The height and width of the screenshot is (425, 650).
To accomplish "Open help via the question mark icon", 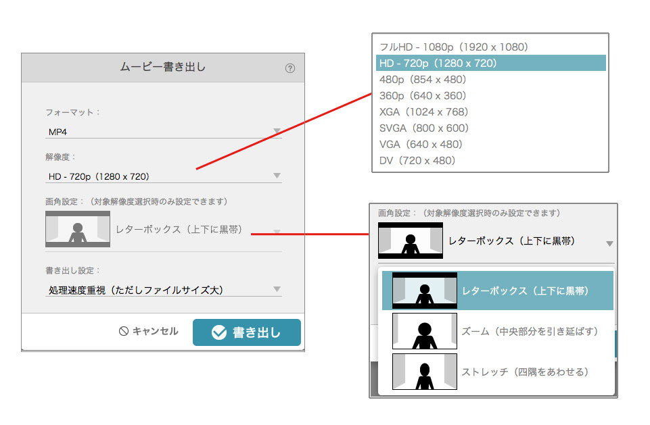I will [x=289, y=68].
